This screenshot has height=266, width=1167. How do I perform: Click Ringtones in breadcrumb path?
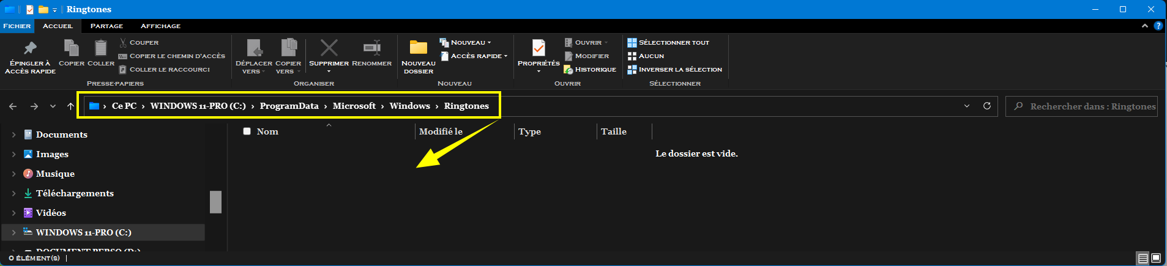pos(466,106)
